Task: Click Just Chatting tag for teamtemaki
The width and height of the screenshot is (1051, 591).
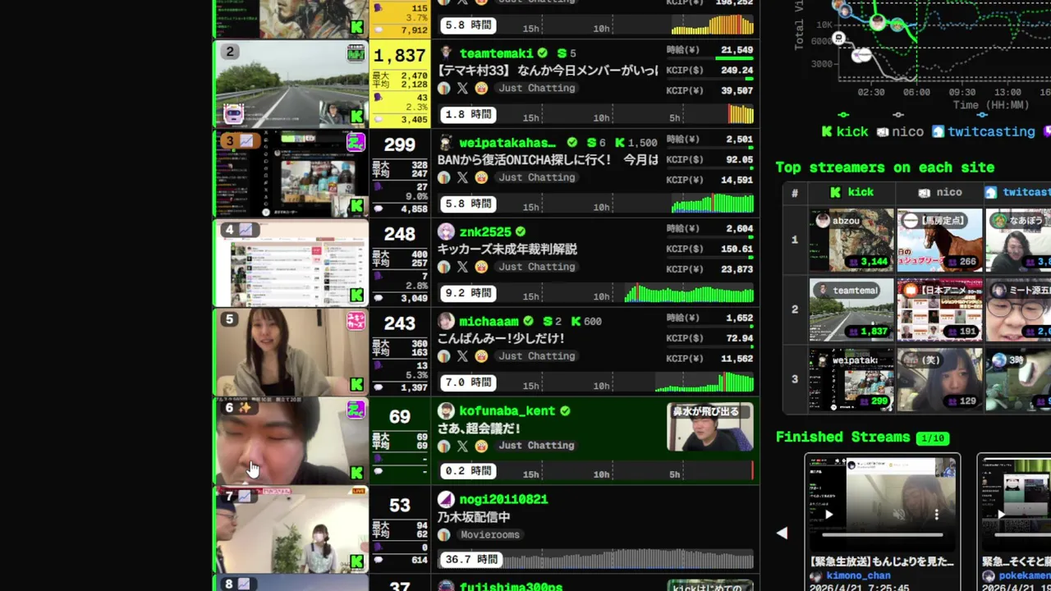Action: pyautogui.click(x=537, y=89)
